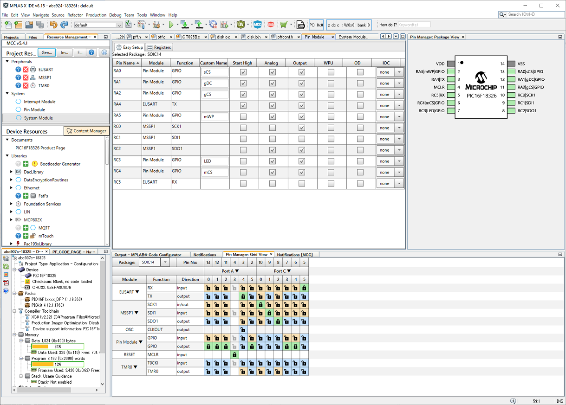Switch to the Registers tab
Viewport: 566px width, 405px height.
coord(159,47)
